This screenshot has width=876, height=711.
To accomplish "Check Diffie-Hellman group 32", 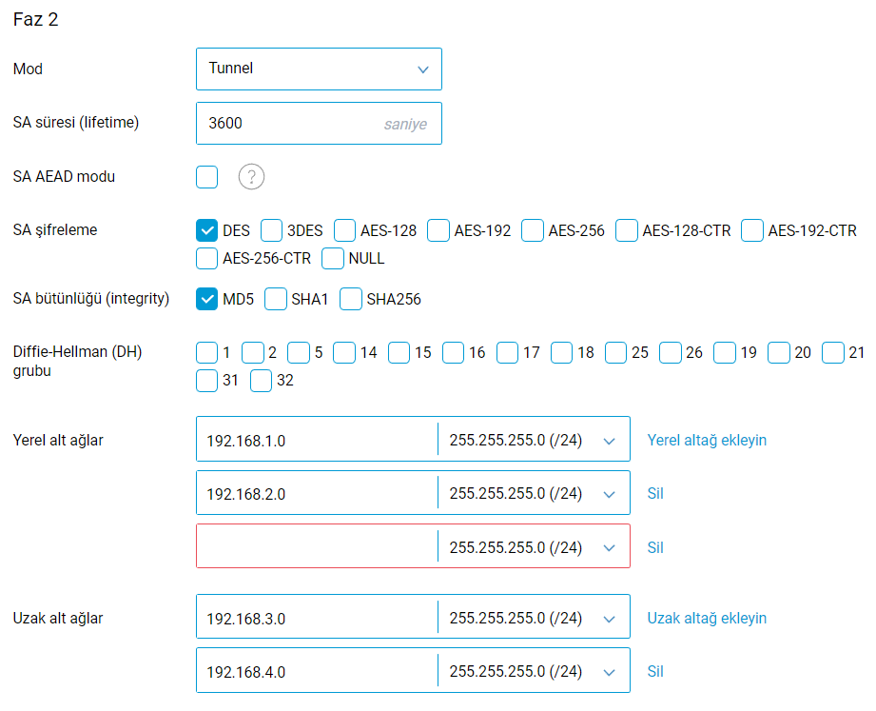I will 262,381.
